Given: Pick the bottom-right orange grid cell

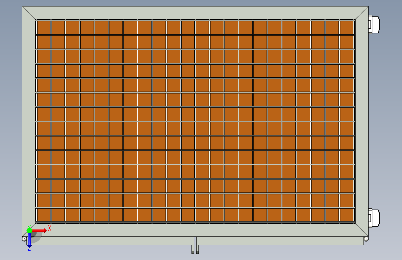Looking at the screenshot, I should click(x=347, y=215).
